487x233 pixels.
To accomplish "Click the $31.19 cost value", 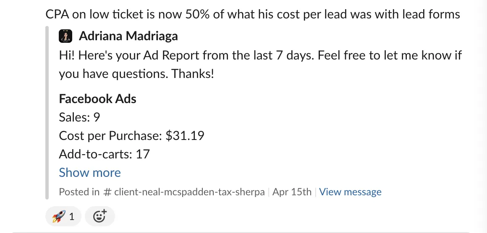I will click(x=185, y=136).
